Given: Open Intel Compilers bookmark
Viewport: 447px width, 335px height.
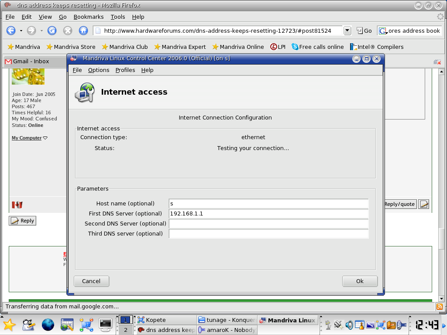Looking at the screenshot, I should pos(377,47).
